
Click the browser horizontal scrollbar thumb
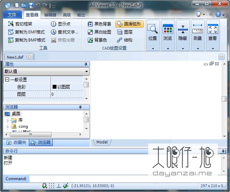[31, 134]
